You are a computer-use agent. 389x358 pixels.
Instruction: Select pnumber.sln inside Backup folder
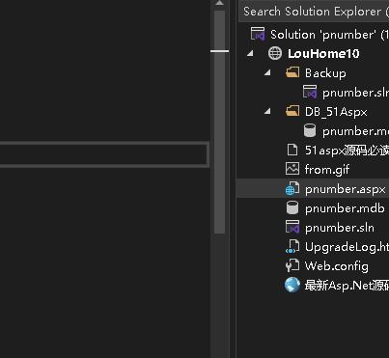pos(355,93)
